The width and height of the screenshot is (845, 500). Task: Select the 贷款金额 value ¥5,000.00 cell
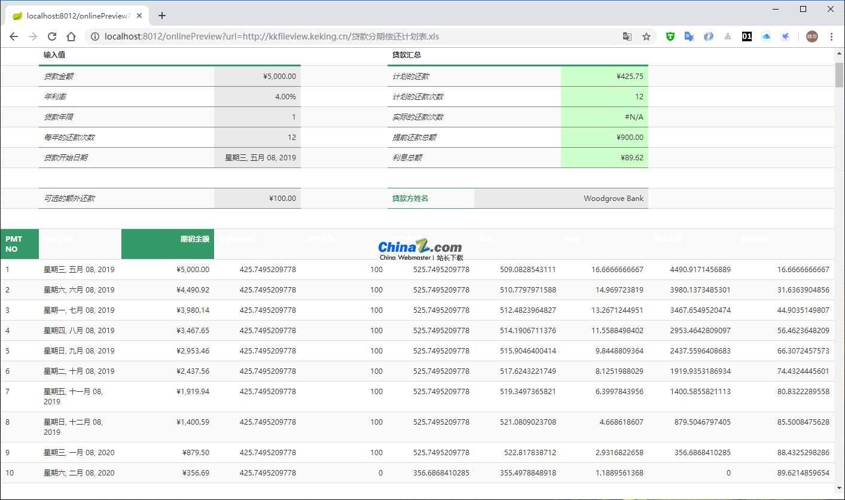257,77
